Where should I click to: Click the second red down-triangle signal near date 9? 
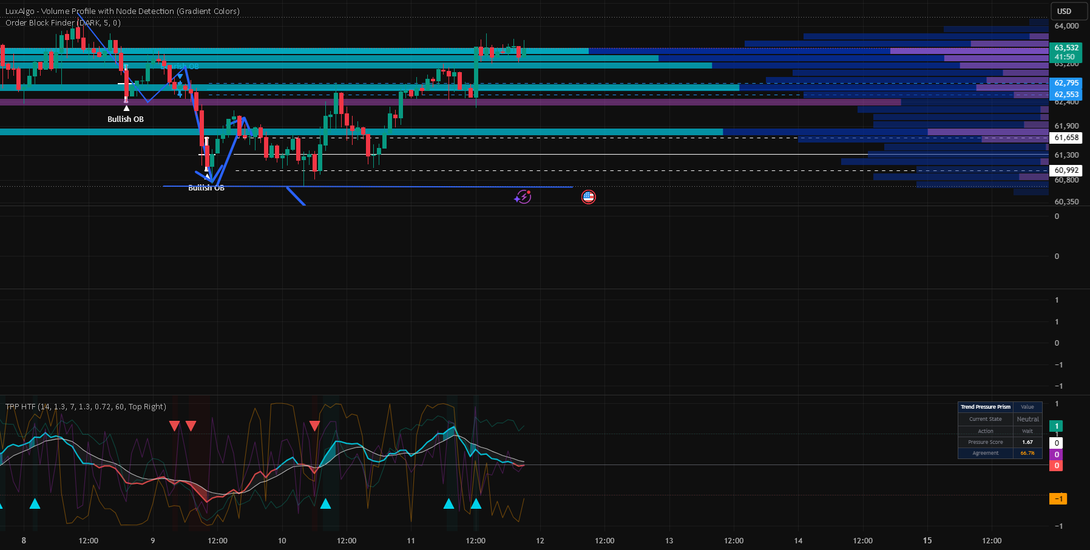191,426
